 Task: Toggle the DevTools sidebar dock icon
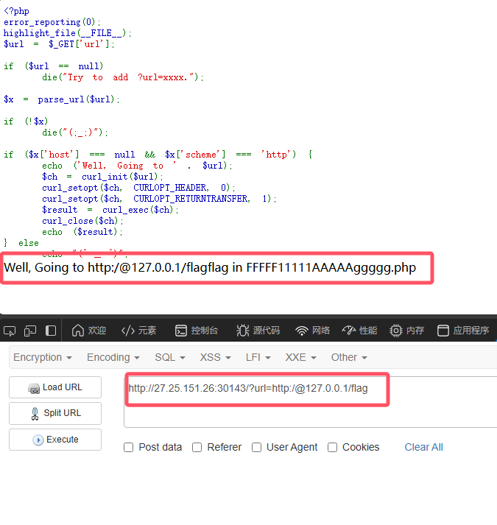(x=51, y=331)
